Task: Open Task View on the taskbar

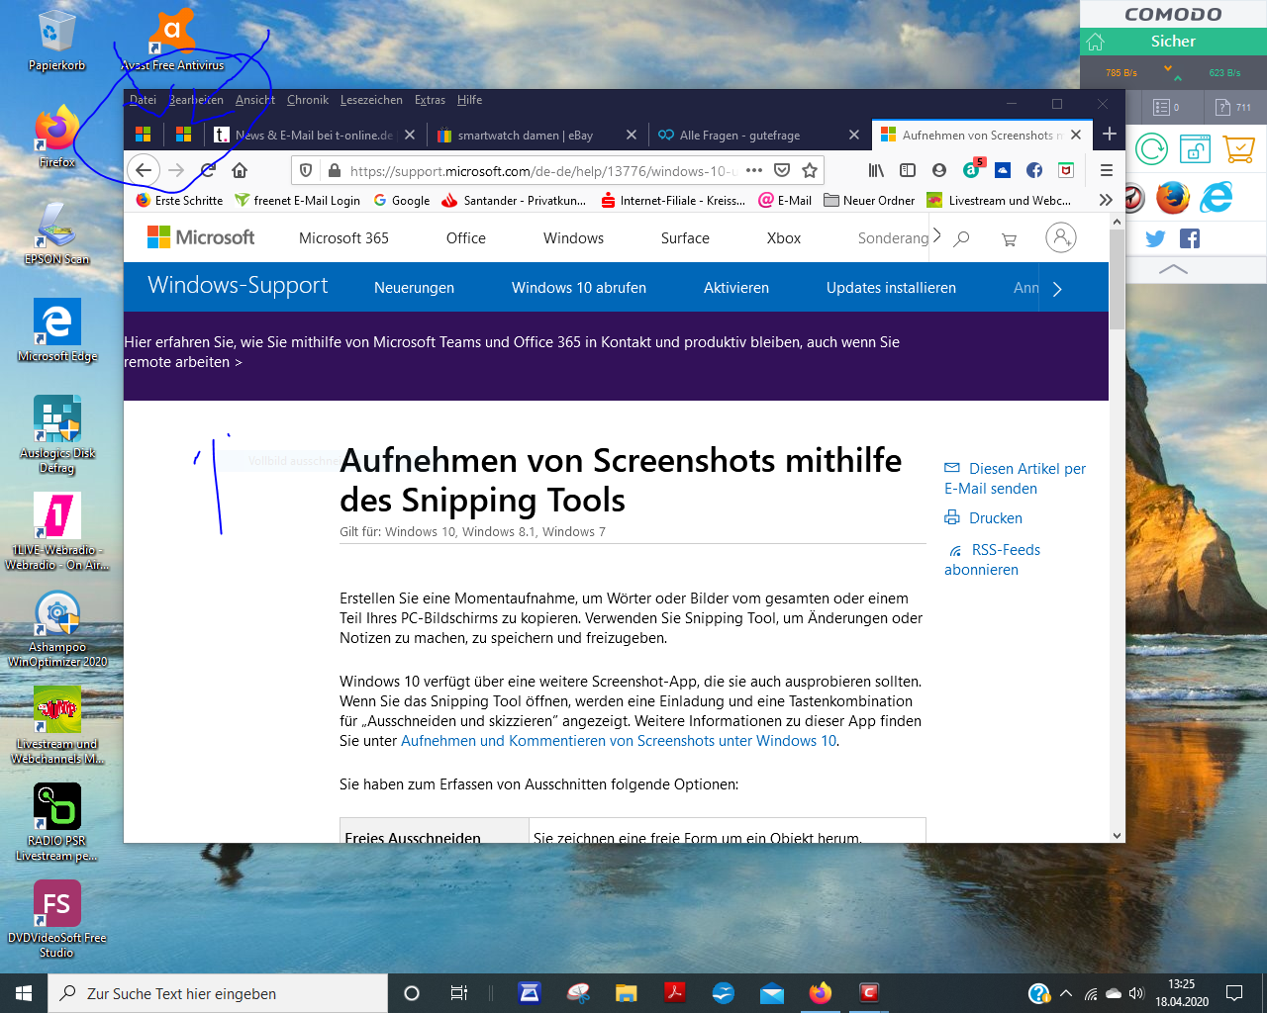Action: pyautogui.click(x=458, y=993)
